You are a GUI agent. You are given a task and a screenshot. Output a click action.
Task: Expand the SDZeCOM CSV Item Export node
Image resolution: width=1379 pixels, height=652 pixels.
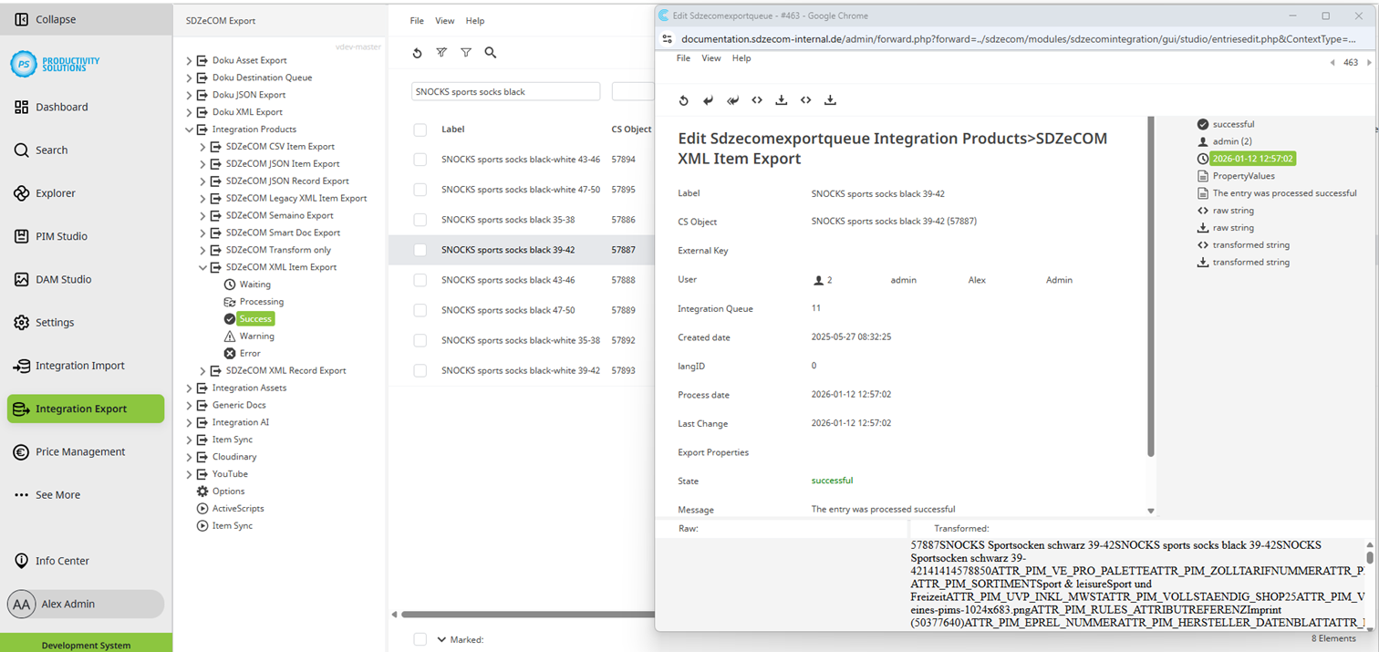(x=202, y=146)
